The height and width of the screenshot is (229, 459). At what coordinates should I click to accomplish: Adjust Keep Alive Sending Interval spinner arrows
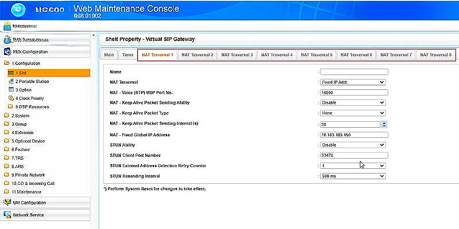(x=384, y=124)
